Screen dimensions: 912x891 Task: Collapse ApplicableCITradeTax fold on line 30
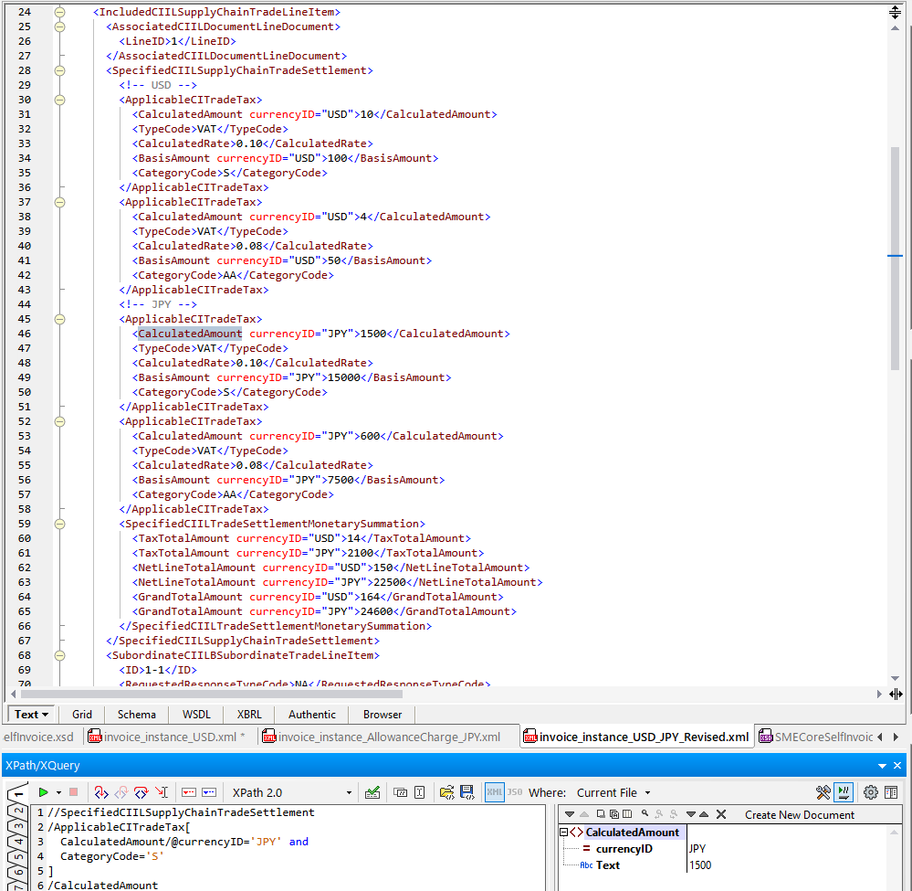point(60,100)
